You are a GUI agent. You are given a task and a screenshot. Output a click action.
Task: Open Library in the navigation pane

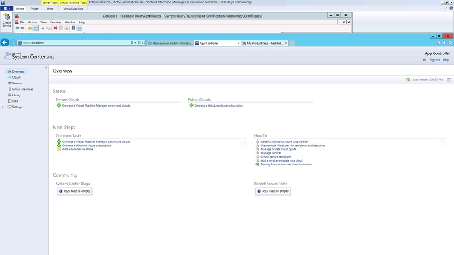pyautogui.click(x=14, y=95)
